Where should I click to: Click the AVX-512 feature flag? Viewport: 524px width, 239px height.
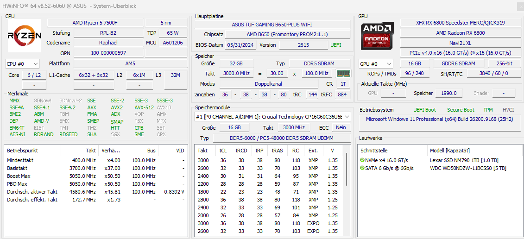pos(145,107)
